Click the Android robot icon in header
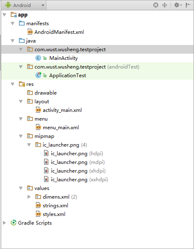 click(x=8, y=5)
